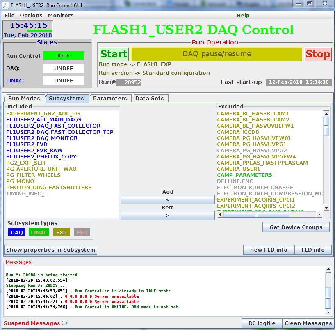Toggle the LINAC subsystem type filter
This screenshot has height=330, width=335.
point(39,233)
